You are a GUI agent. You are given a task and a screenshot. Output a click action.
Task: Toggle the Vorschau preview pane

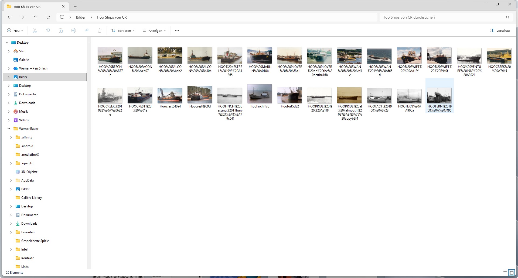pos(500,31)
